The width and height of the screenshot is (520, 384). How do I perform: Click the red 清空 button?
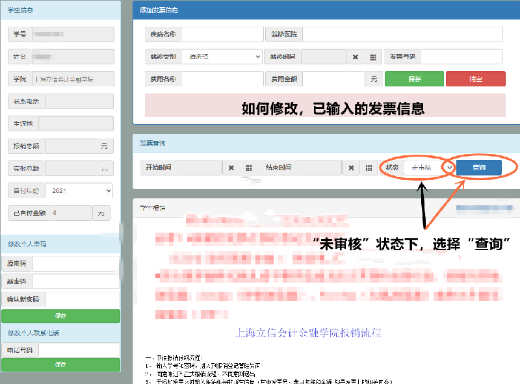pos(475,79)
